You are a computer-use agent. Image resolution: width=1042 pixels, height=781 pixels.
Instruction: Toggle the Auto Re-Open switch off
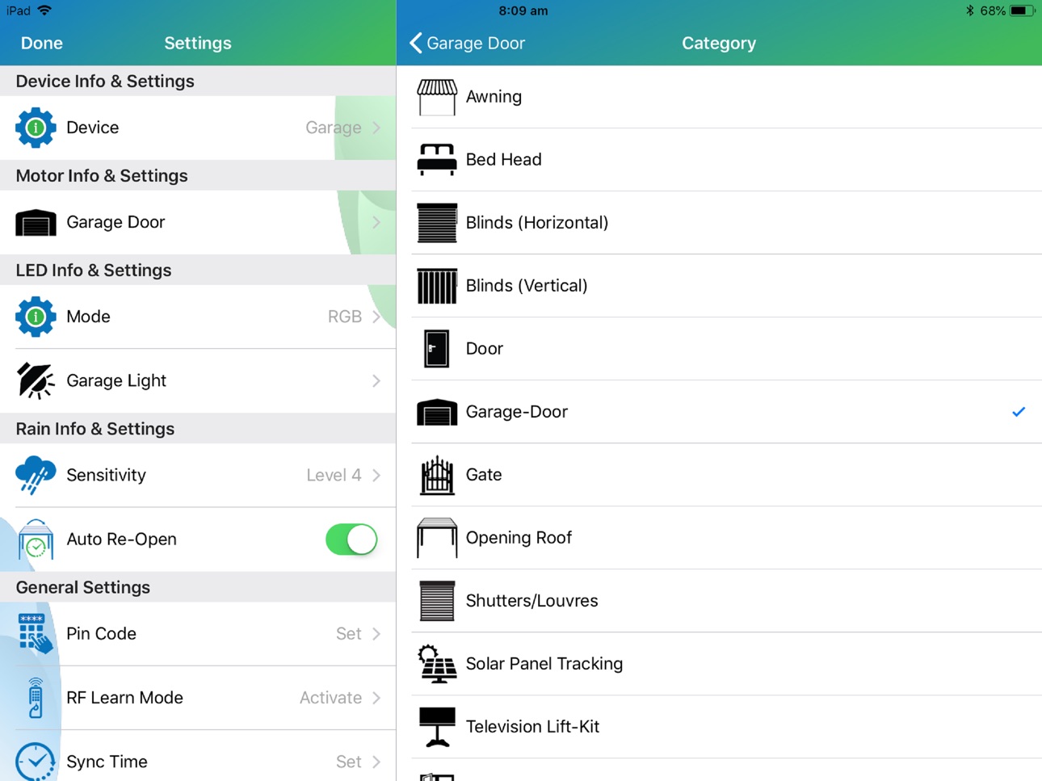tap(351, 540)
